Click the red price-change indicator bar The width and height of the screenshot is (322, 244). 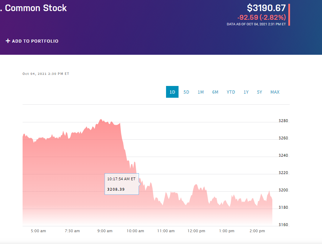point(289,15)
